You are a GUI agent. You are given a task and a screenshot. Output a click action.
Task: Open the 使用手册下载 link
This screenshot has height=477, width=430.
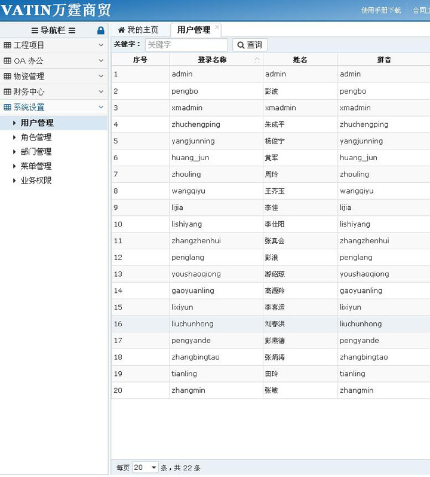tap(381, 10)
